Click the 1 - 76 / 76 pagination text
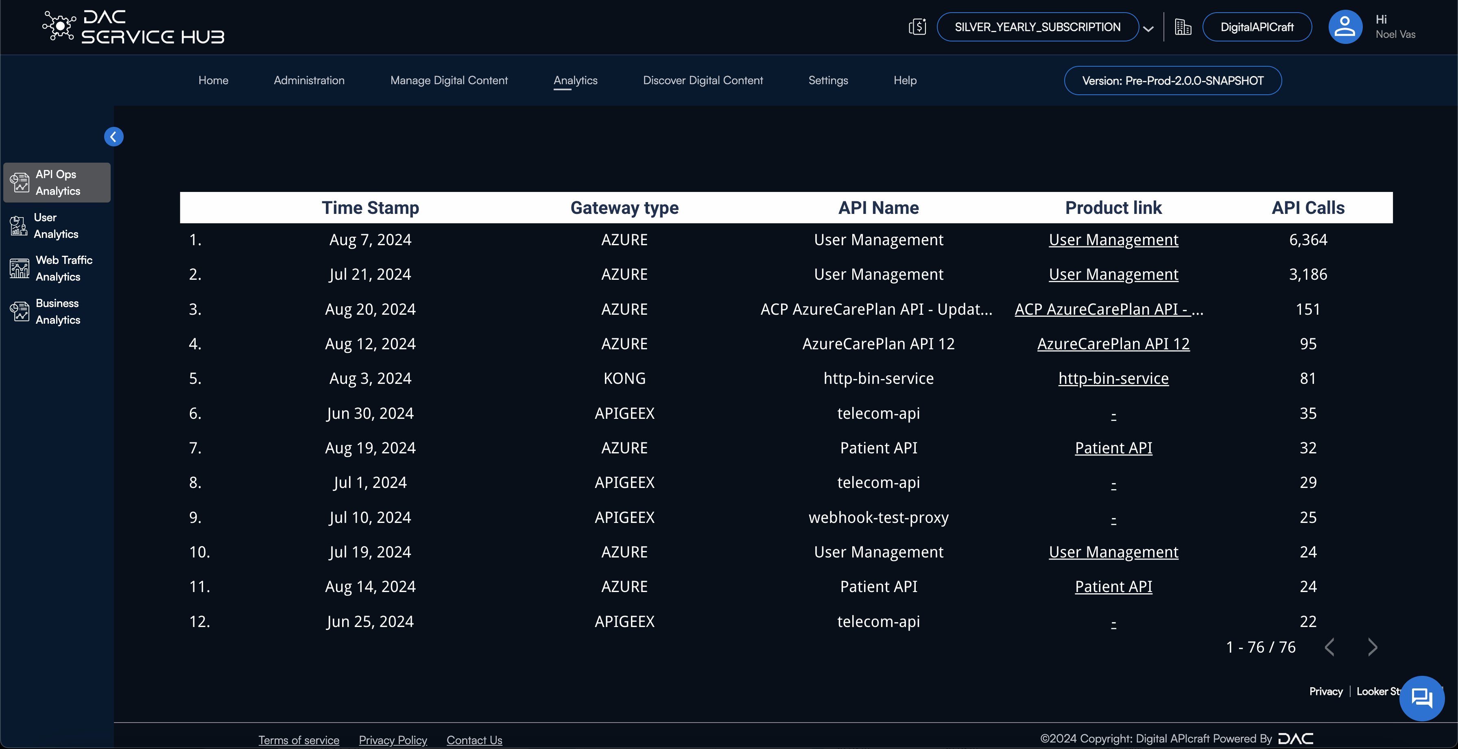 pos(1260,647)
